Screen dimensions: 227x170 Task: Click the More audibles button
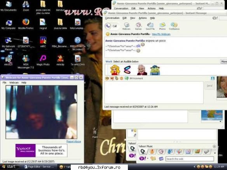(x=224, y=61)
